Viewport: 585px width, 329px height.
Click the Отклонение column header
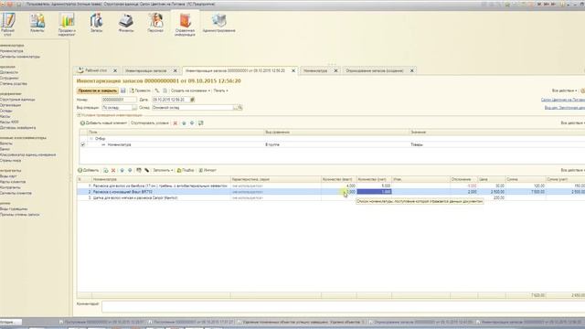point(463,179)
